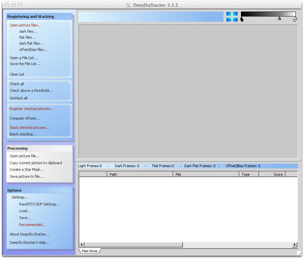Sort file list by Type column
This screenshot has height=259, width=304.
tap(249, 174)
